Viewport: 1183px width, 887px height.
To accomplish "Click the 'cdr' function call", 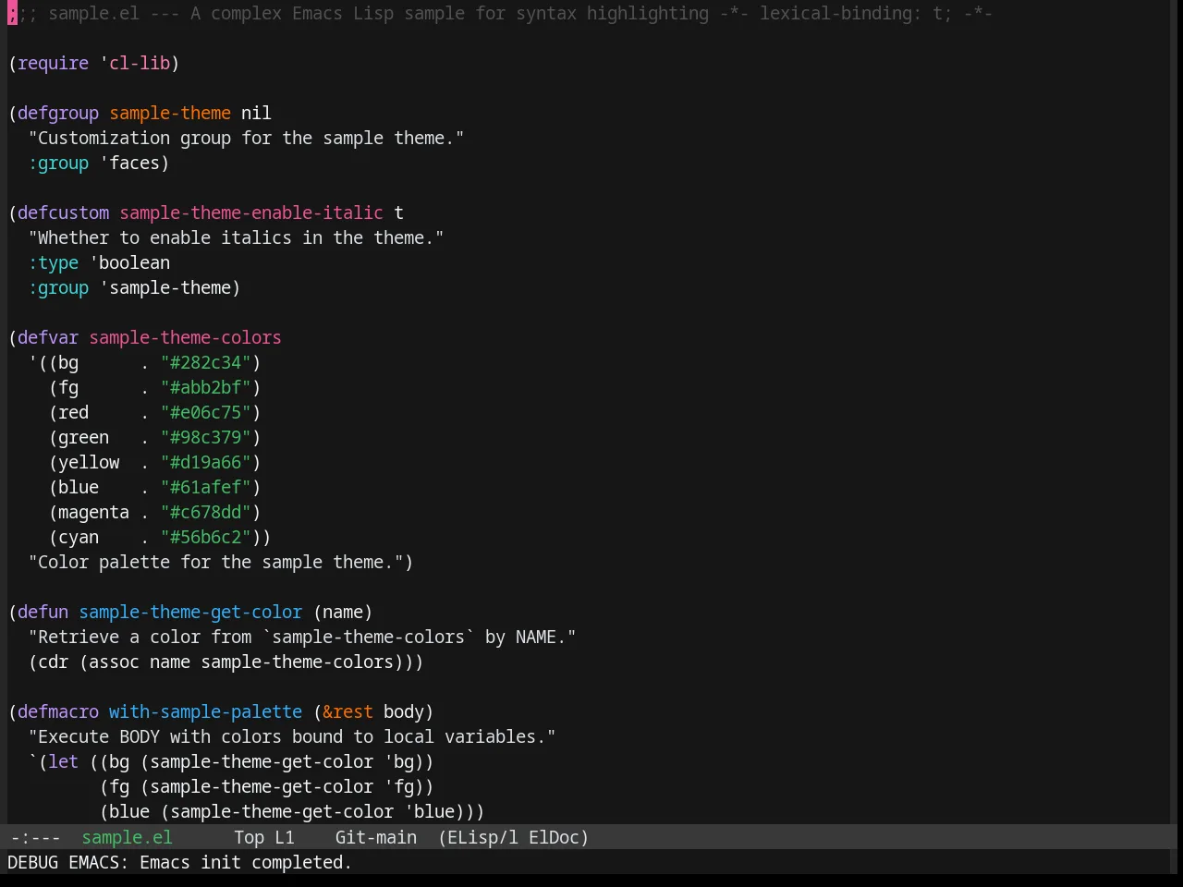I will pos(53,662).
